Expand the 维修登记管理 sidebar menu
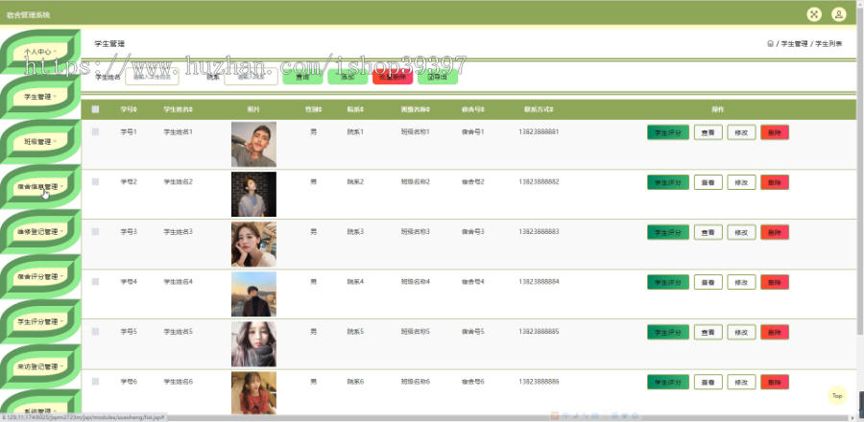Image resolution: width=864 pixels, height=422 pixels. (x=40, y=232)
